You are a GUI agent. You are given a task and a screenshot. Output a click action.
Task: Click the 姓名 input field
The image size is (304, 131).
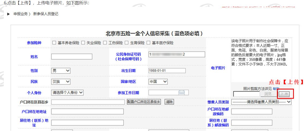[x=72, y=57]
